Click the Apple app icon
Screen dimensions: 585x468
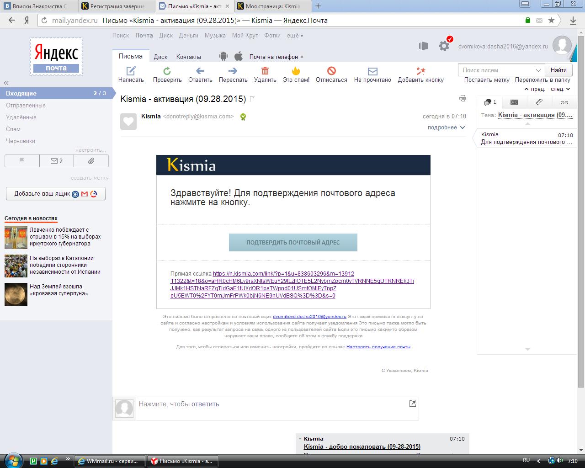[238, 56]
